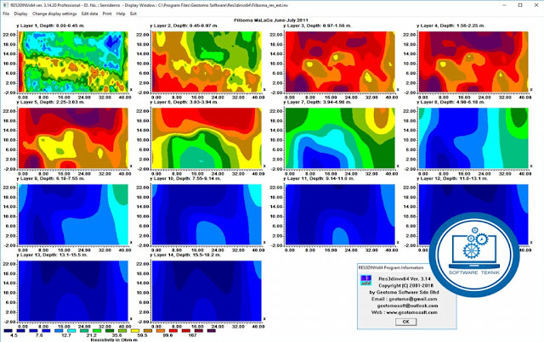The width and height of the screenshot is (544, 342).
Task: Open the Help menu
Action: coord(121,14)
